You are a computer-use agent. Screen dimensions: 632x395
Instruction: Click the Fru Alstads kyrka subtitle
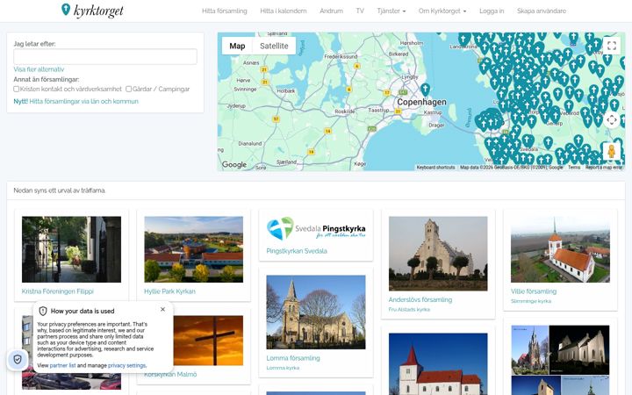(x=409, y=310)
